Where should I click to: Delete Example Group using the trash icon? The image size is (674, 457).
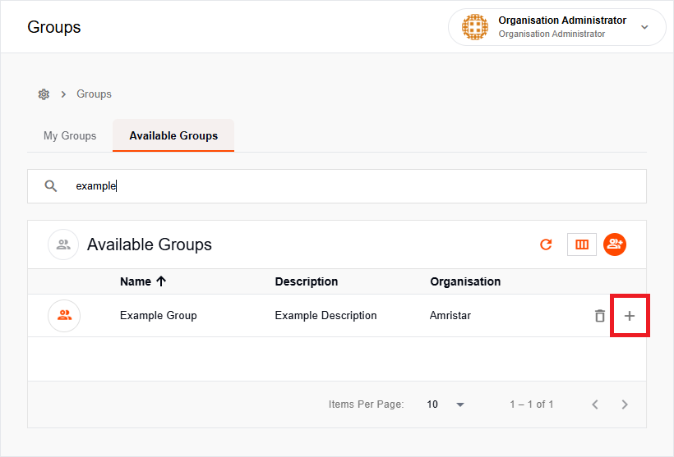600,316
